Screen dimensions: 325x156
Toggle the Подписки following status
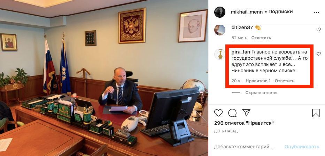280,12
